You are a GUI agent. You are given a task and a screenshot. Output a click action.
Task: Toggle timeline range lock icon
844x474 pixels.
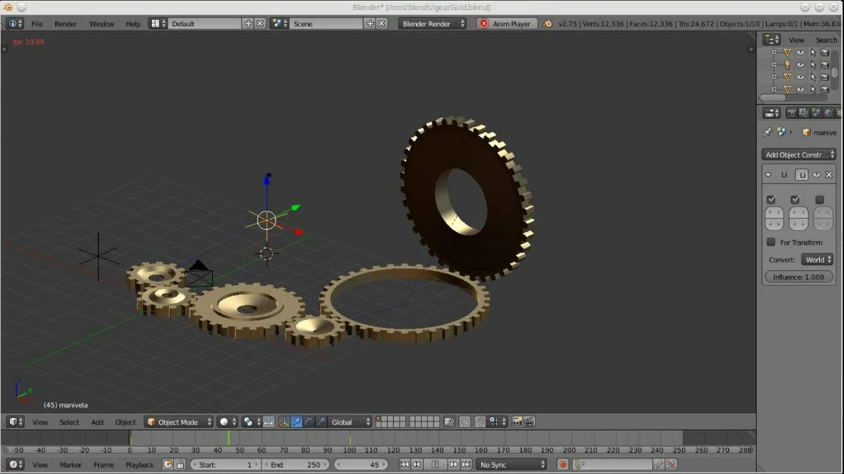click(x=180, y=465)
